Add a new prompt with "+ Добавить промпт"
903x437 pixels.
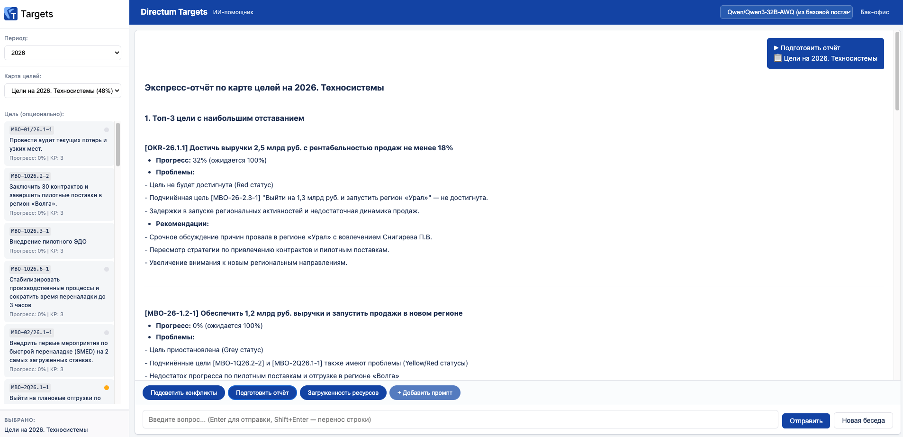click(x=425, y=393)
